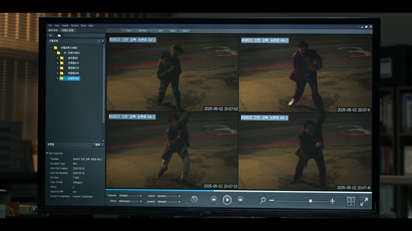
Task: Collapse the 01. 인천(1465) folder
Action: click(x=55, y=53)
